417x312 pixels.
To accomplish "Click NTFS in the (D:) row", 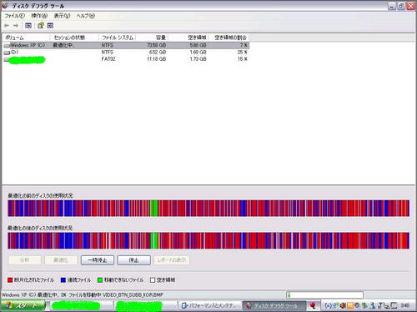I will click(108, 52).
